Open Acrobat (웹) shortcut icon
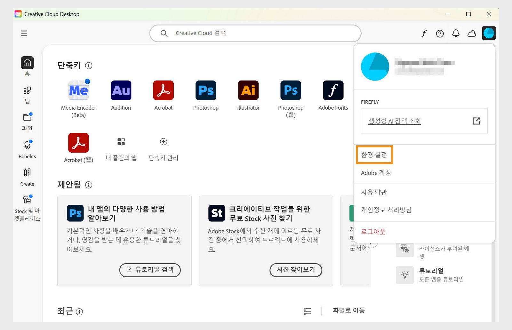Image resolution: width=512 pixels, height=330 pixels. 78,143
